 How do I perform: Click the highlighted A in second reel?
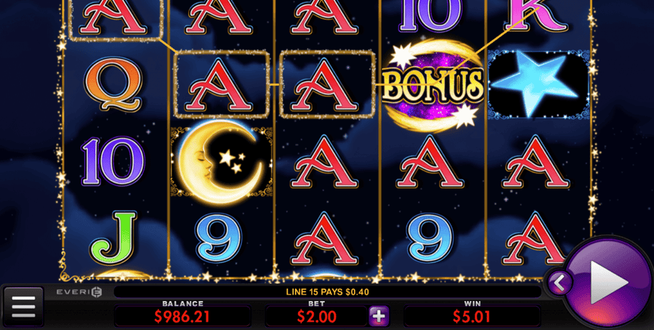pyautogui.click(x=221, y=84)
